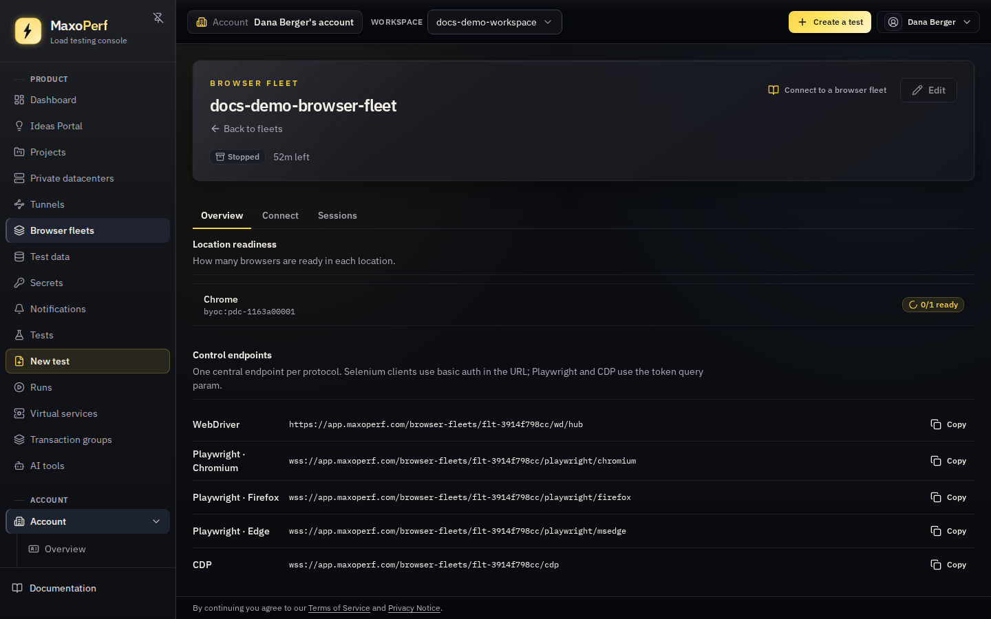Click Dana Berger's account selector
The width and height of the screenshot is (991, 619).
click(275, 22)
